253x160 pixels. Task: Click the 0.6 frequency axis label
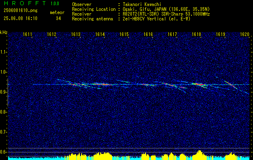pyautogui.click(x=4, y=152)
